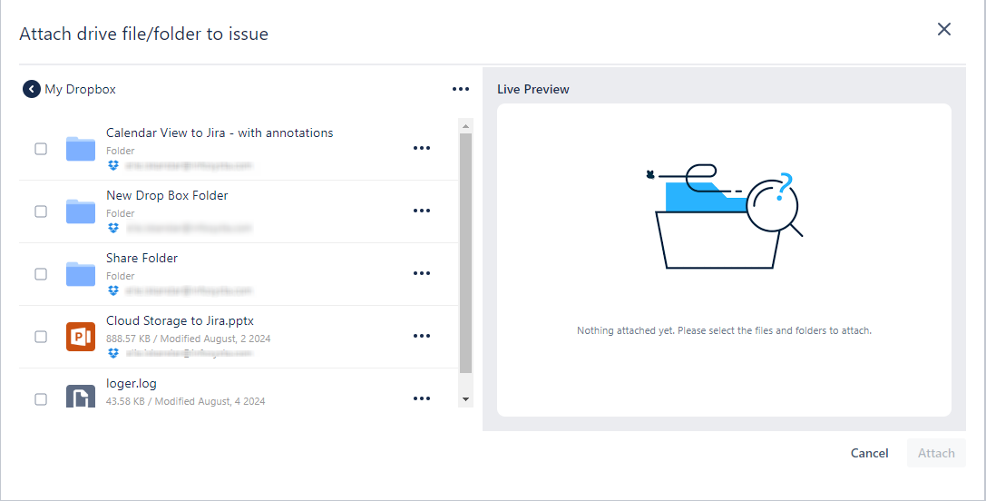Select the Cloud Storage to Jira.pptx checkbox
The width and height of the screenshot is (986, 501).
[41, 337]
